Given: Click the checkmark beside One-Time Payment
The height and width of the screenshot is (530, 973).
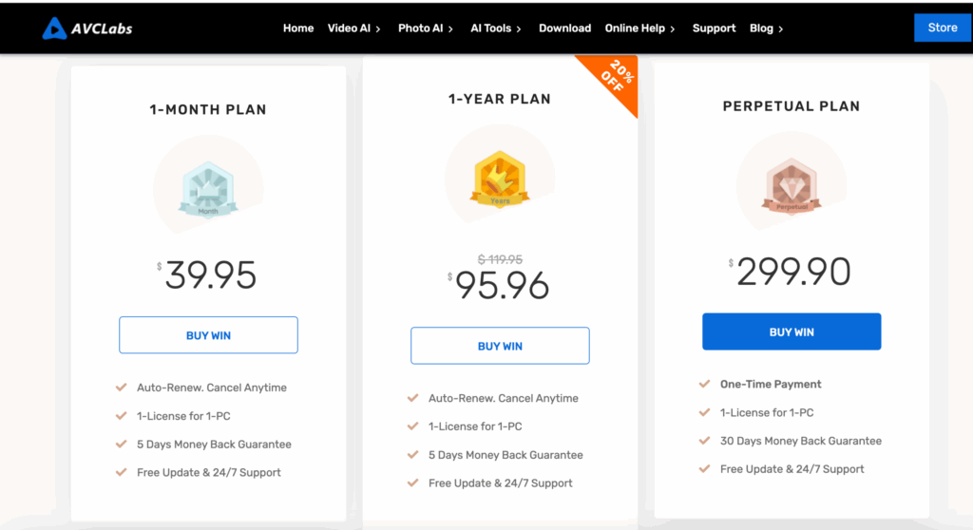Looking at the screenshot, I should point(704,384).
